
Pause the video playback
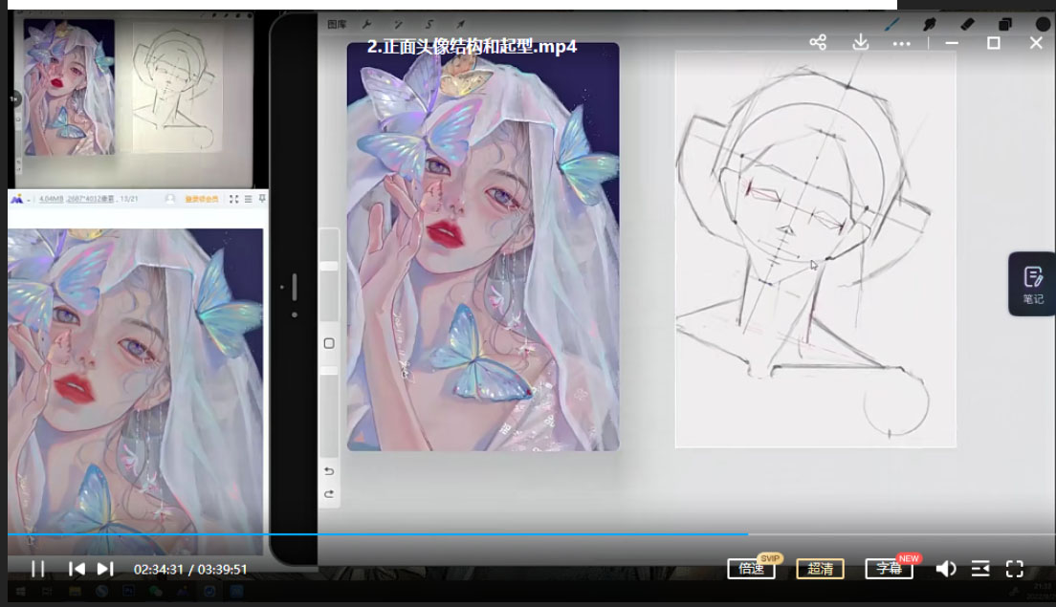point(37,570)
